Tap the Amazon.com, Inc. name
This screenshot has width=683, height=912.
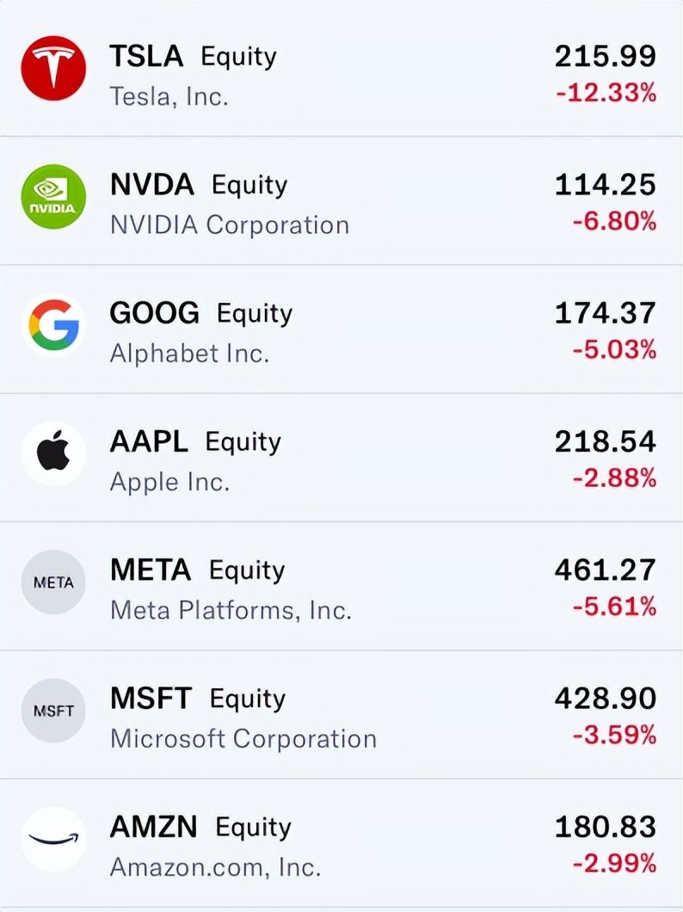(x=215, y=867)
